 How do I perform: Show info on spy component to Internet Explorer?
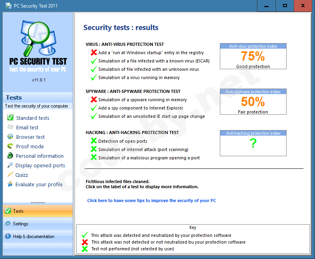click(141, 108)
